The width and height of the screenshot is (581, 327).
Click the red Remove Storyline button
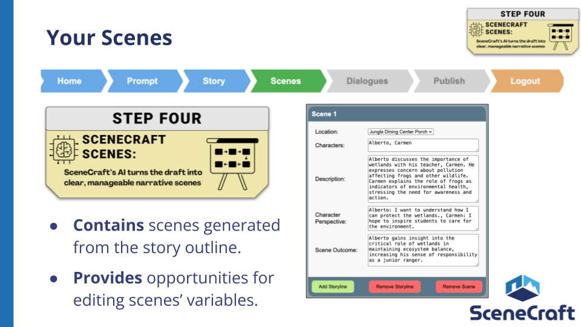(395, 286)
